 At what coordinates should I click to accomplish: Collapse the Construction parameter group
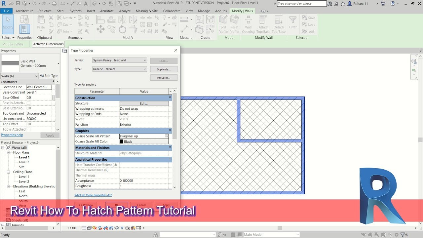[x=170, y=98]
